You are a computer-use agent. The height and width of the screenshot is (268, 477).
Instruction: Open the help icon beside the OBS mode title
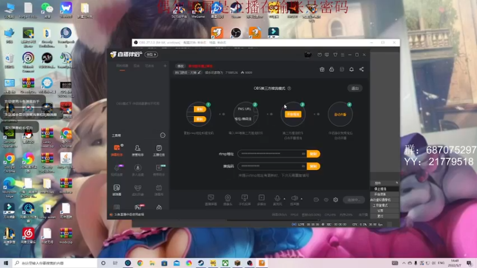click(x=289, y=88)
